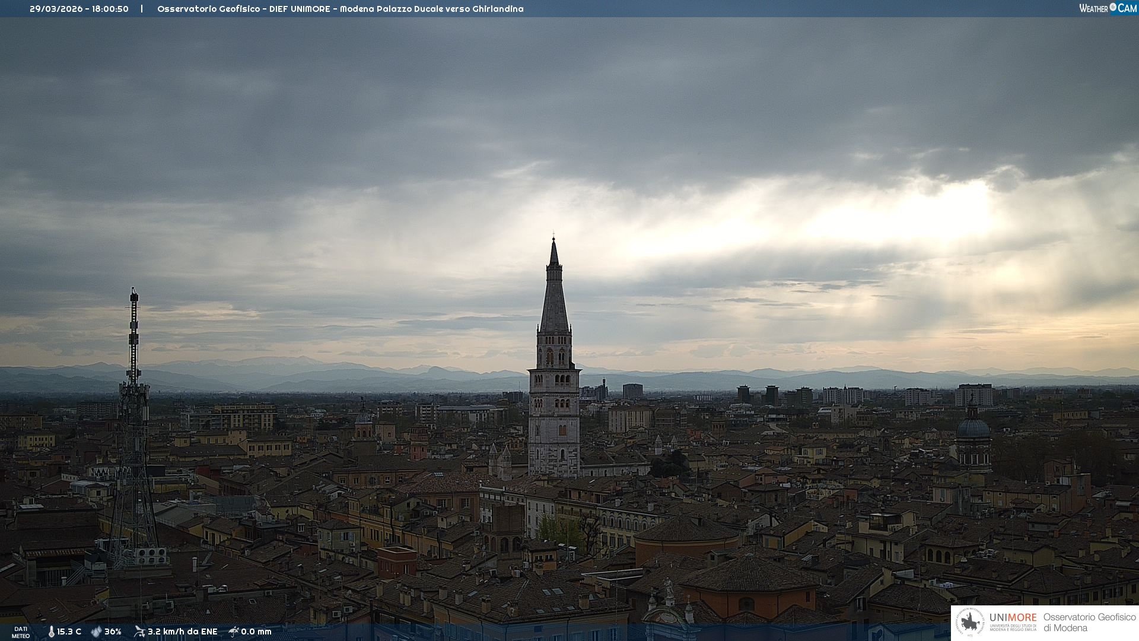
Task: Click the DATI METEO label
Action: [x=21, y=632]
